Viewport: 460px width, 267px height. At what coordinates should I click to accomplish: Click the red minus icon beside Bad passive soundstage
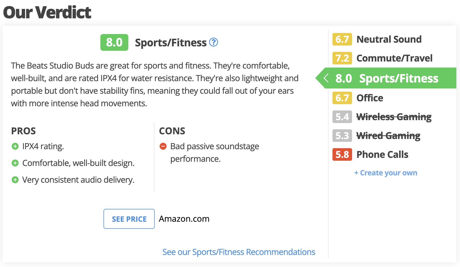[163, 146]
